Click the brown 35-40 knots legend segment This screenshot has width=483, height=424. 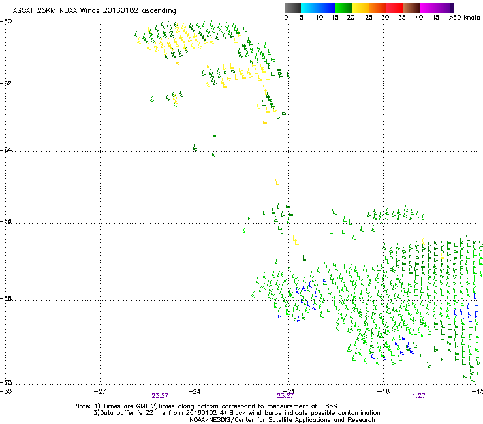[411, 8]
